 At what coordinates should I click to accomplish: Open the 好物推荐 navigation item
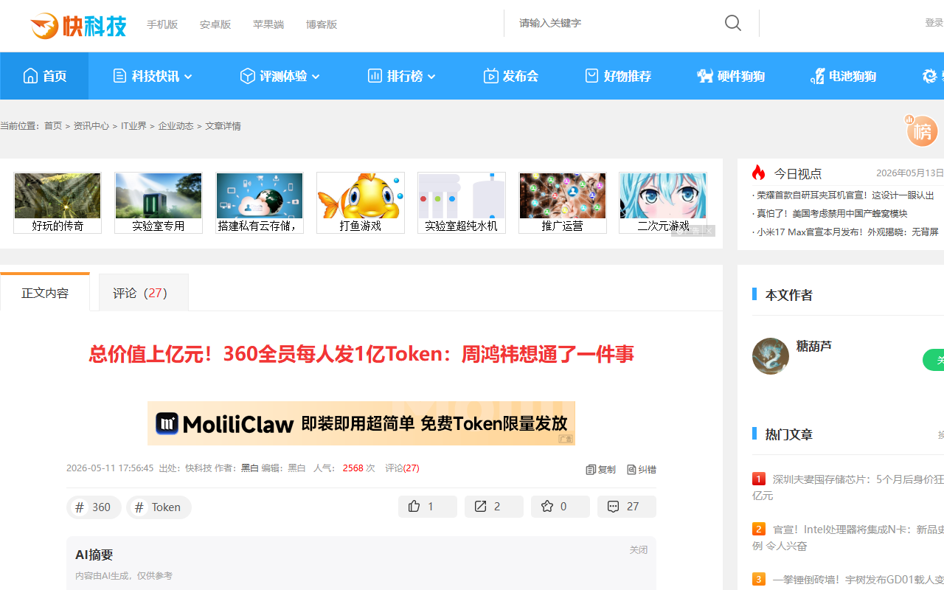[618, 76]
